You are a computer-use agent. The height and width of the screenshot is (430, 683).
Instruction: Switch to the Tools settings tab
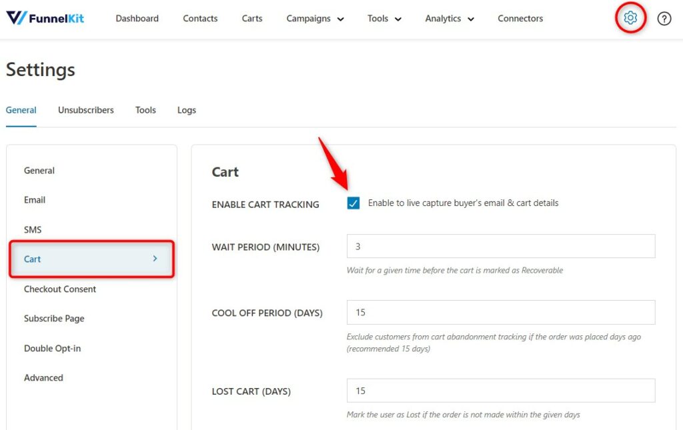coord(145,110)
